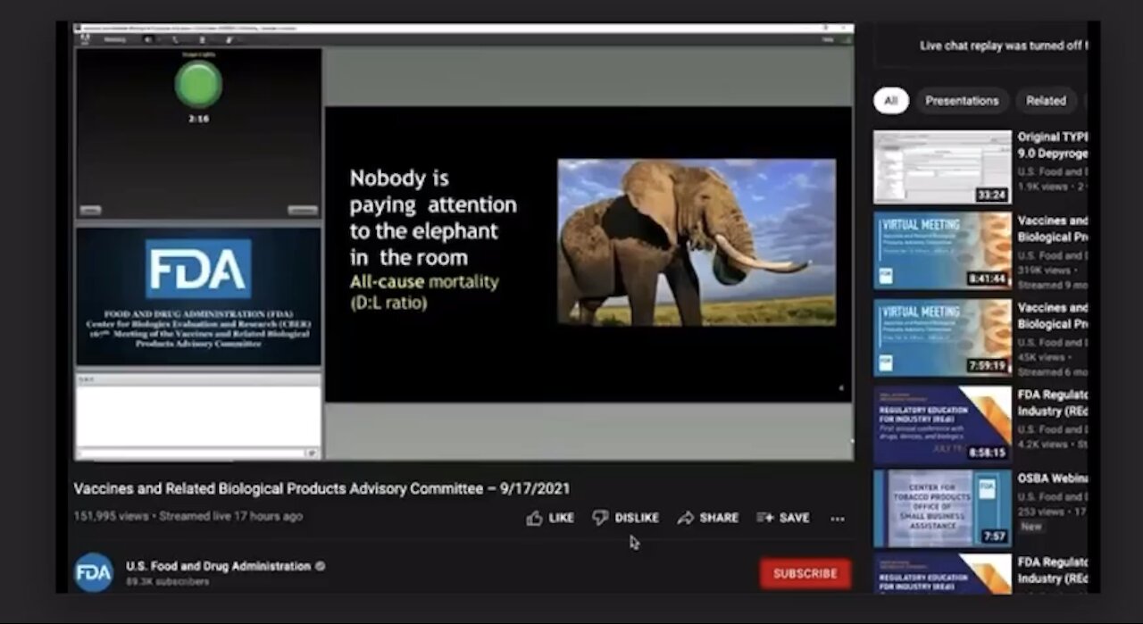The height and width of the screenshot is (624, 1143).
Task: Open the Virtual Meeting thumbnail lasting 8:41:44
Action: (942, 251)
